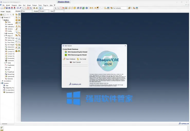This screenshot has height=131, width=190.
Task: Click the Shadow Mode label at top
Action: point(64,2)
